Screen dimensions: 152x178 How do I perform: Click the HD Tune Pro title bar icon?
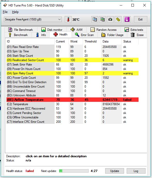tap(5, 5)
